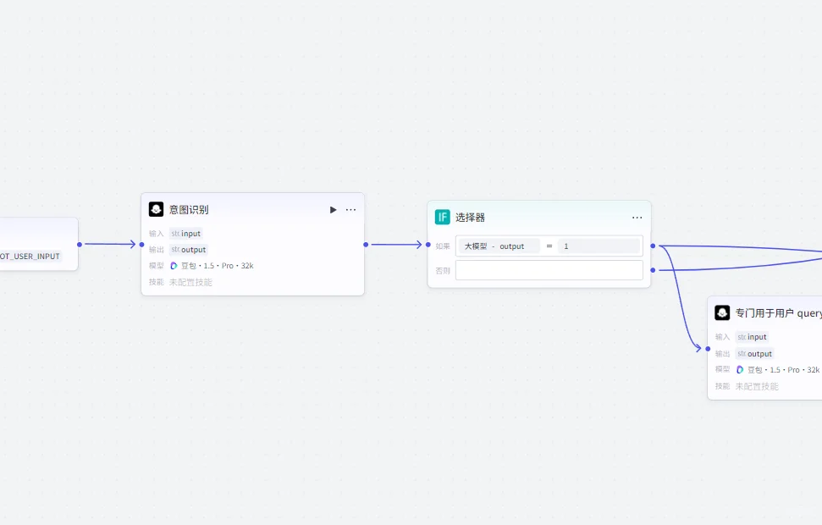This screenshot has width=822, height=525.
Task: Click the condition value field containing 1
Action: pos(599,246)
